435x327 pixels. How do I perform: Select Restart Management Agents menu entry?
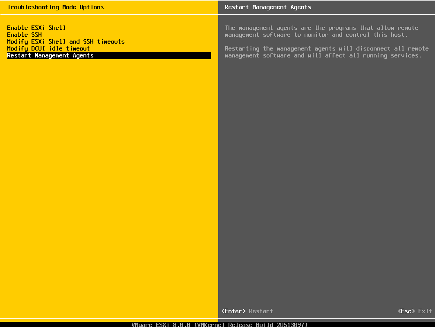[x=109, y=55]
